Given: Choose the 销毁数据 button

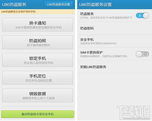Looking at the screenshot, I should coord(38,95).
